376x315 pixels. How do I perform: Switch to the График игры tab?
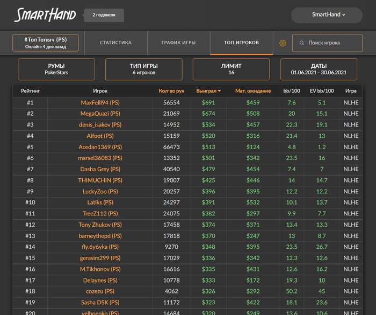click(x=178, y=43)
